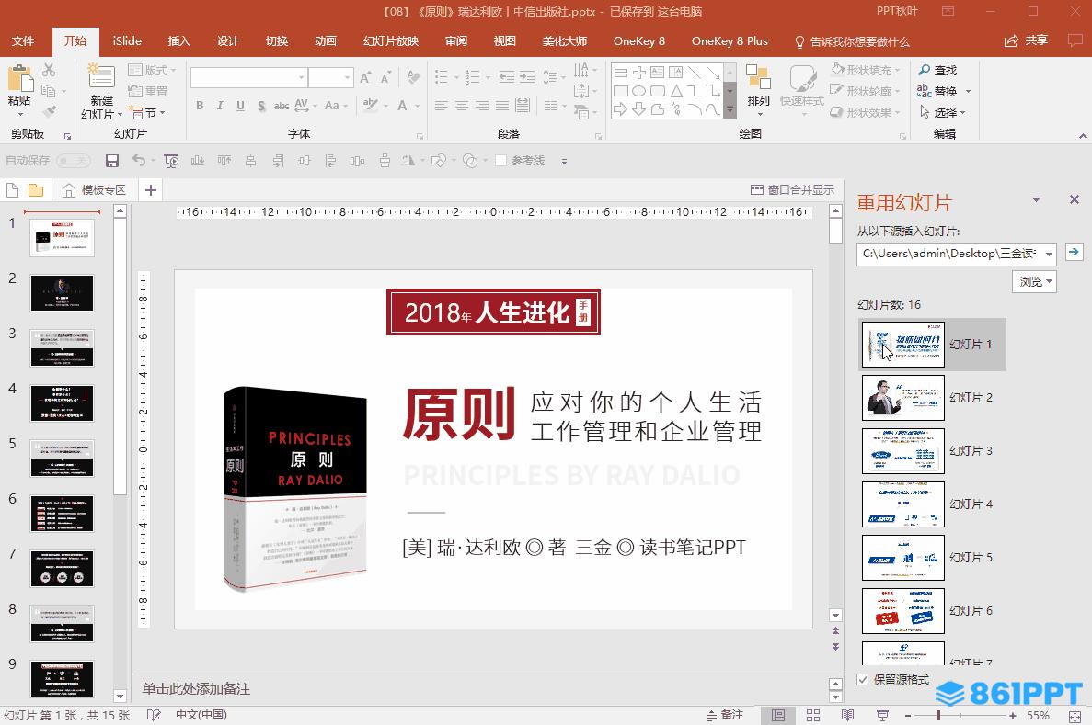Click the new document icon in tab bar

click(12, 190)
